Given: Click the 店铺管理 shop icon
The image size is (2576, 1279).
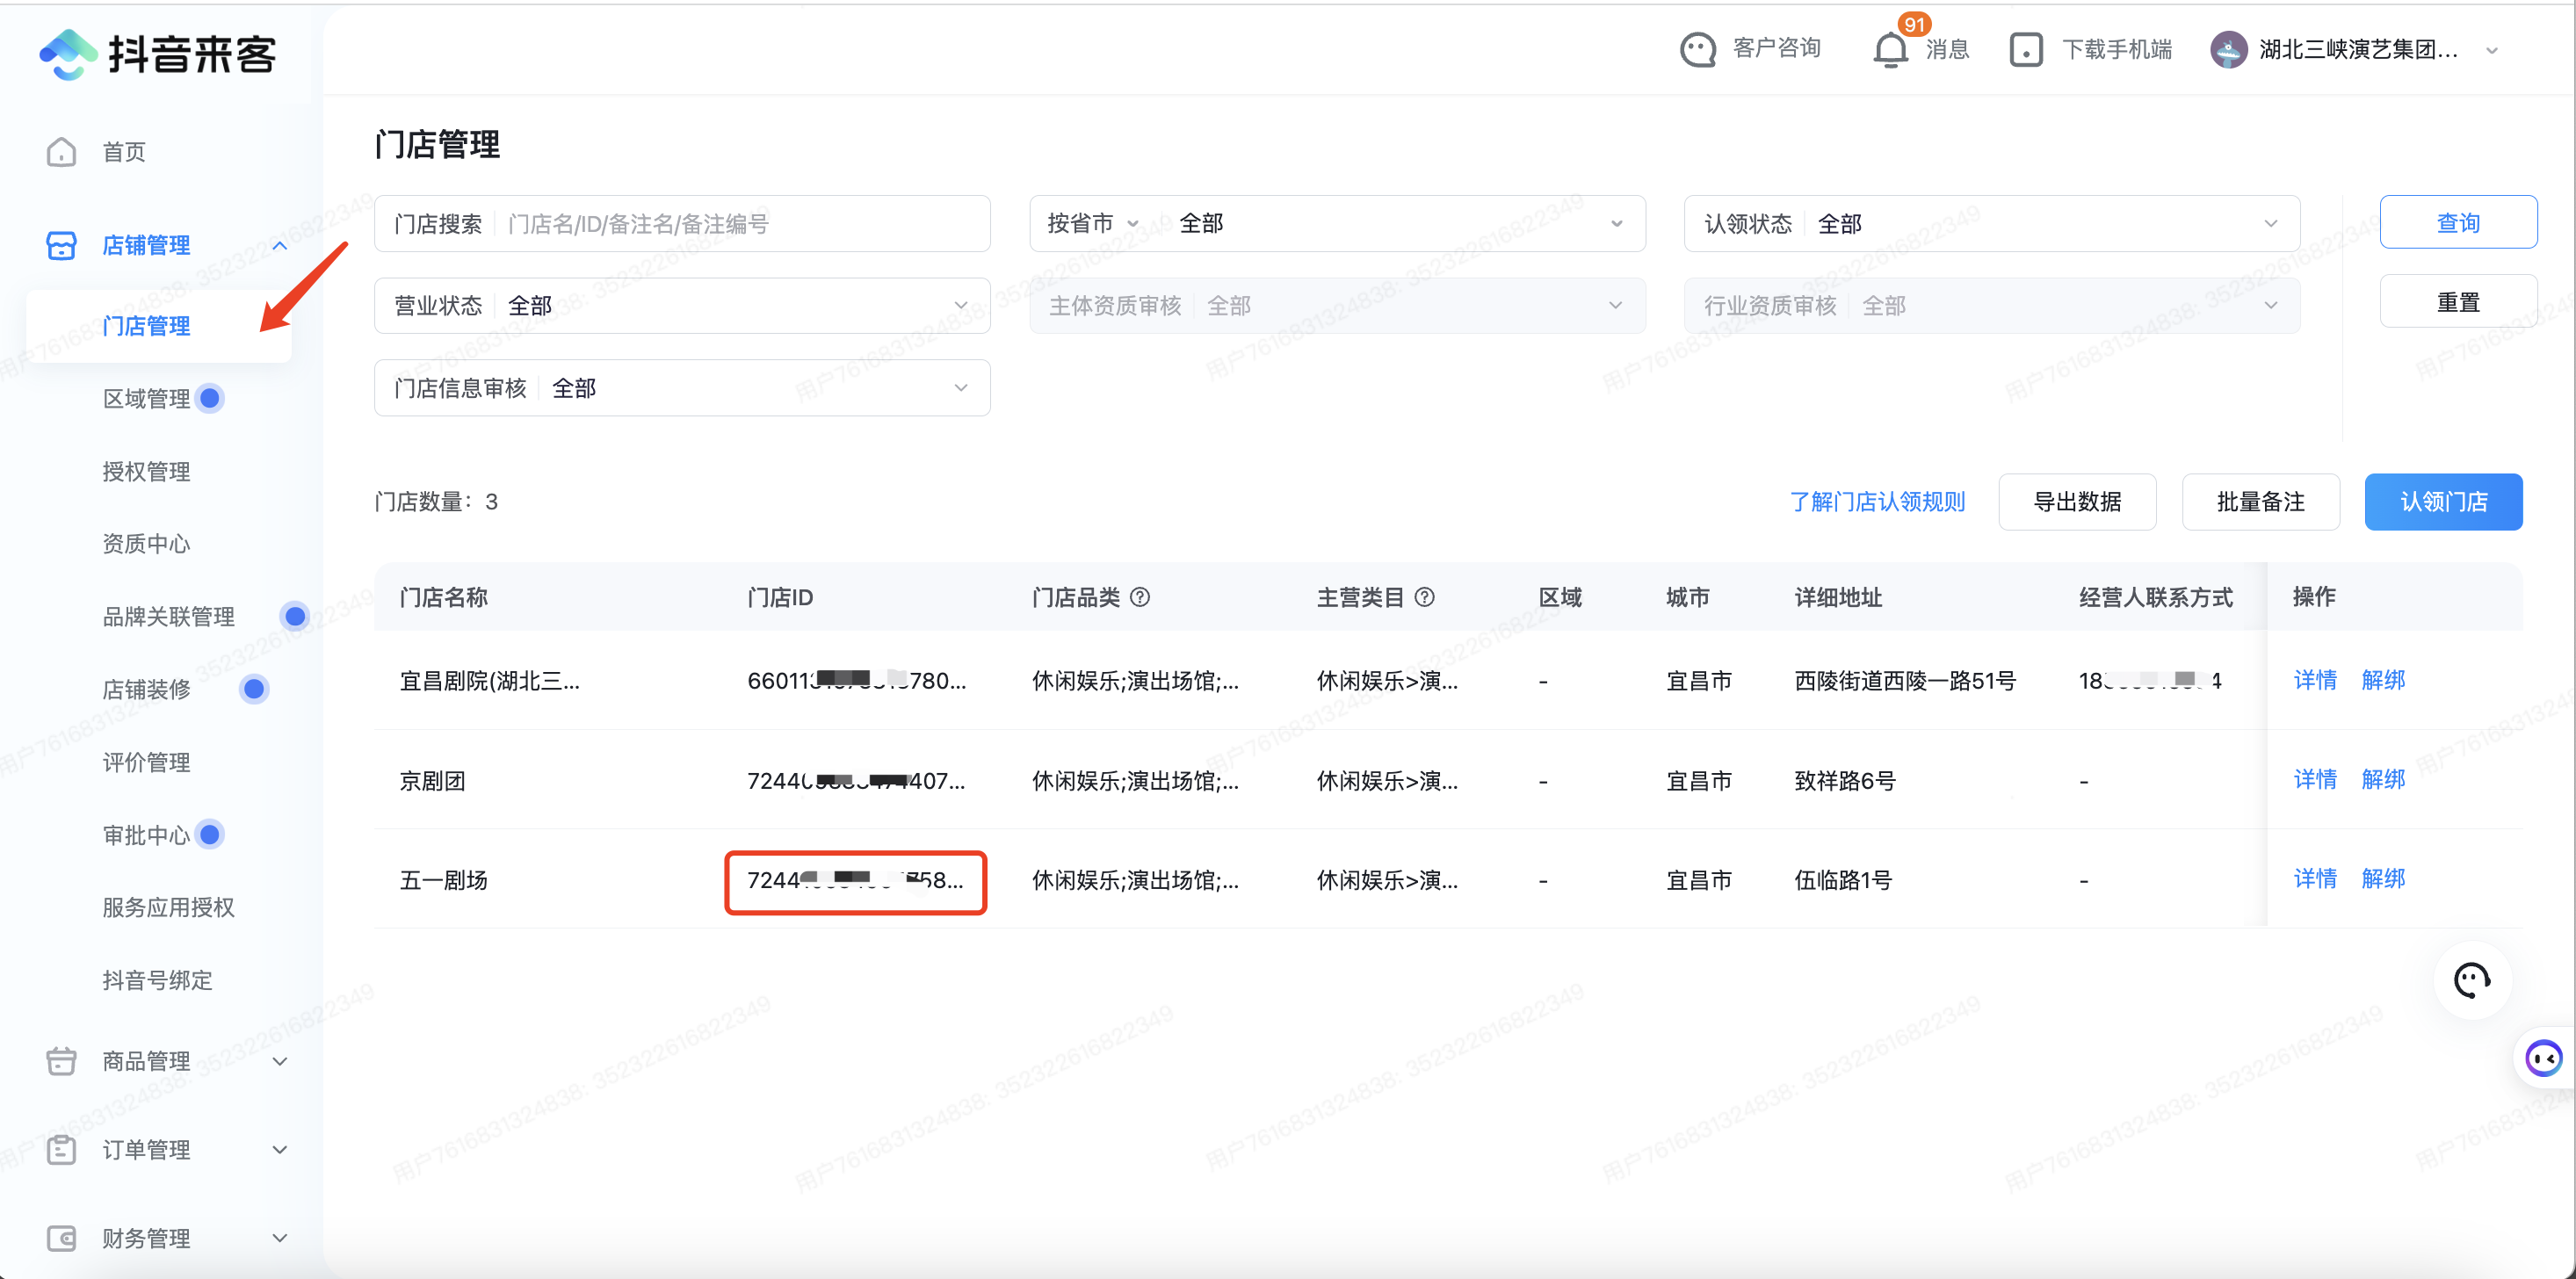Looking at the screenshot, I should (x=61, y=245).
